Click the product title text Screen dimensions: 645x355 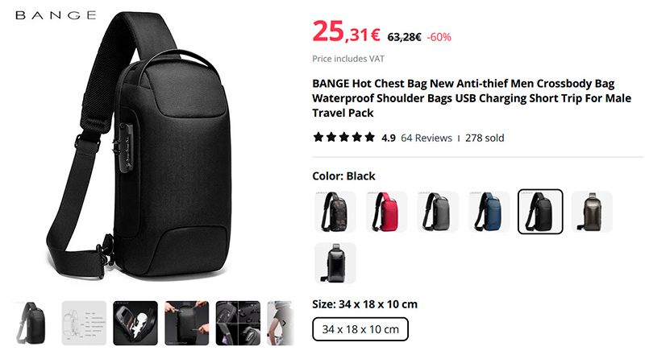472,98
